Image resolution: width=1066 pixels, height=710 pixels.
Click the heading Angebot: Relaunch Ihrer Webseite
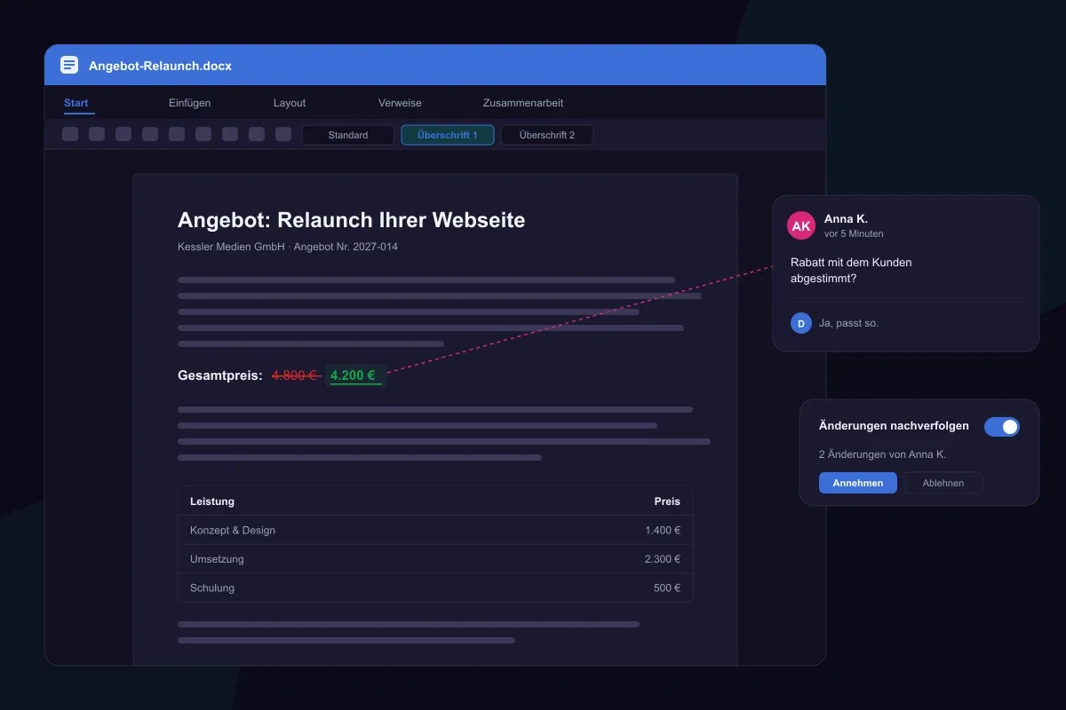(x=351, y=220)
